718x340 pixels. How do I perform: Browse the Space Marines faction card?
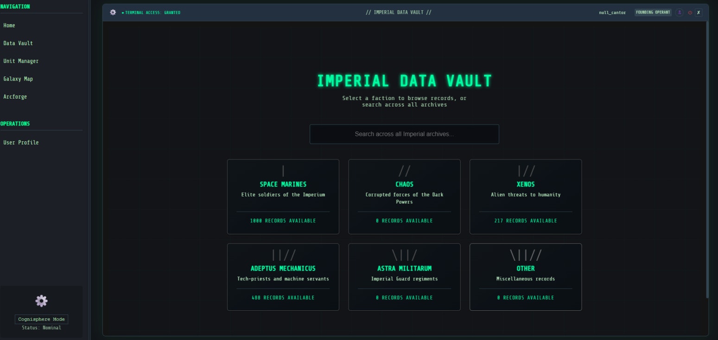[x=283, y=197]
